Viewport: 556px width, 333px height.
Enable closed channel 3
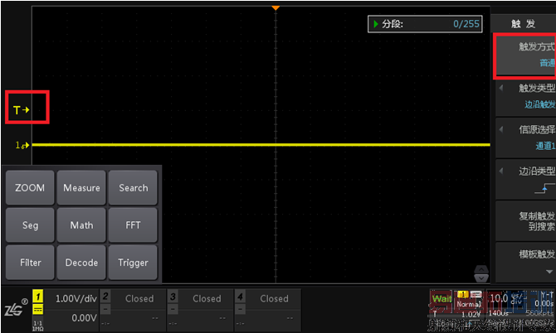(x=199, y=307)
